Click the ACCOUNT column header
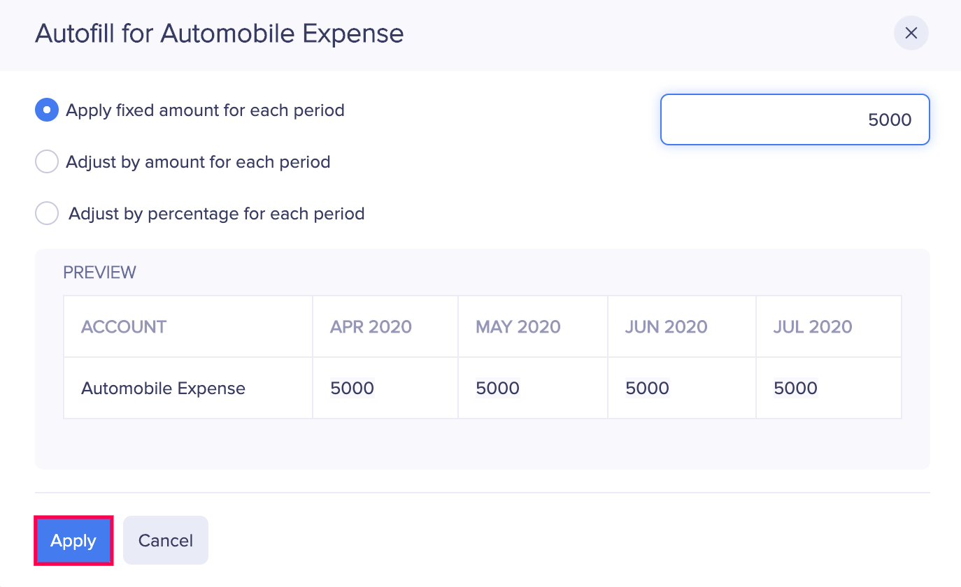 click(x=124, y=326)
